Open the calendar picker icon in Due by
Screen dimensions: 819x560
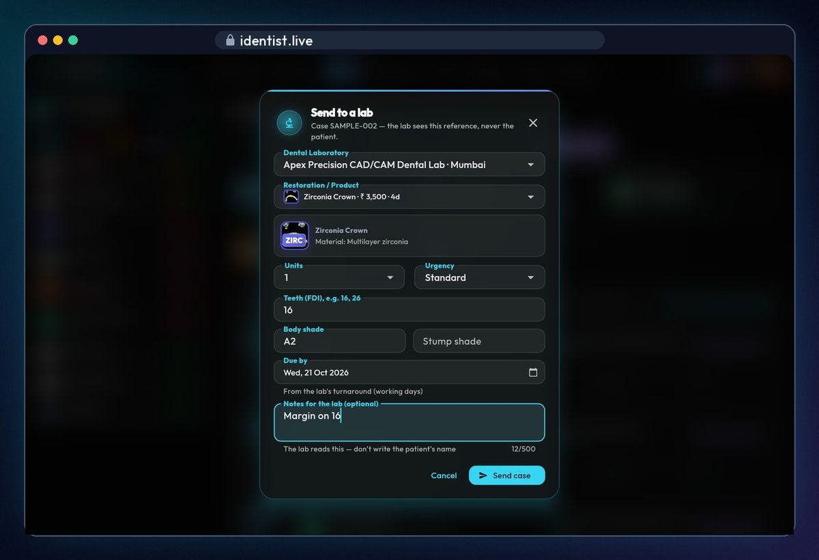click(533, 372)
